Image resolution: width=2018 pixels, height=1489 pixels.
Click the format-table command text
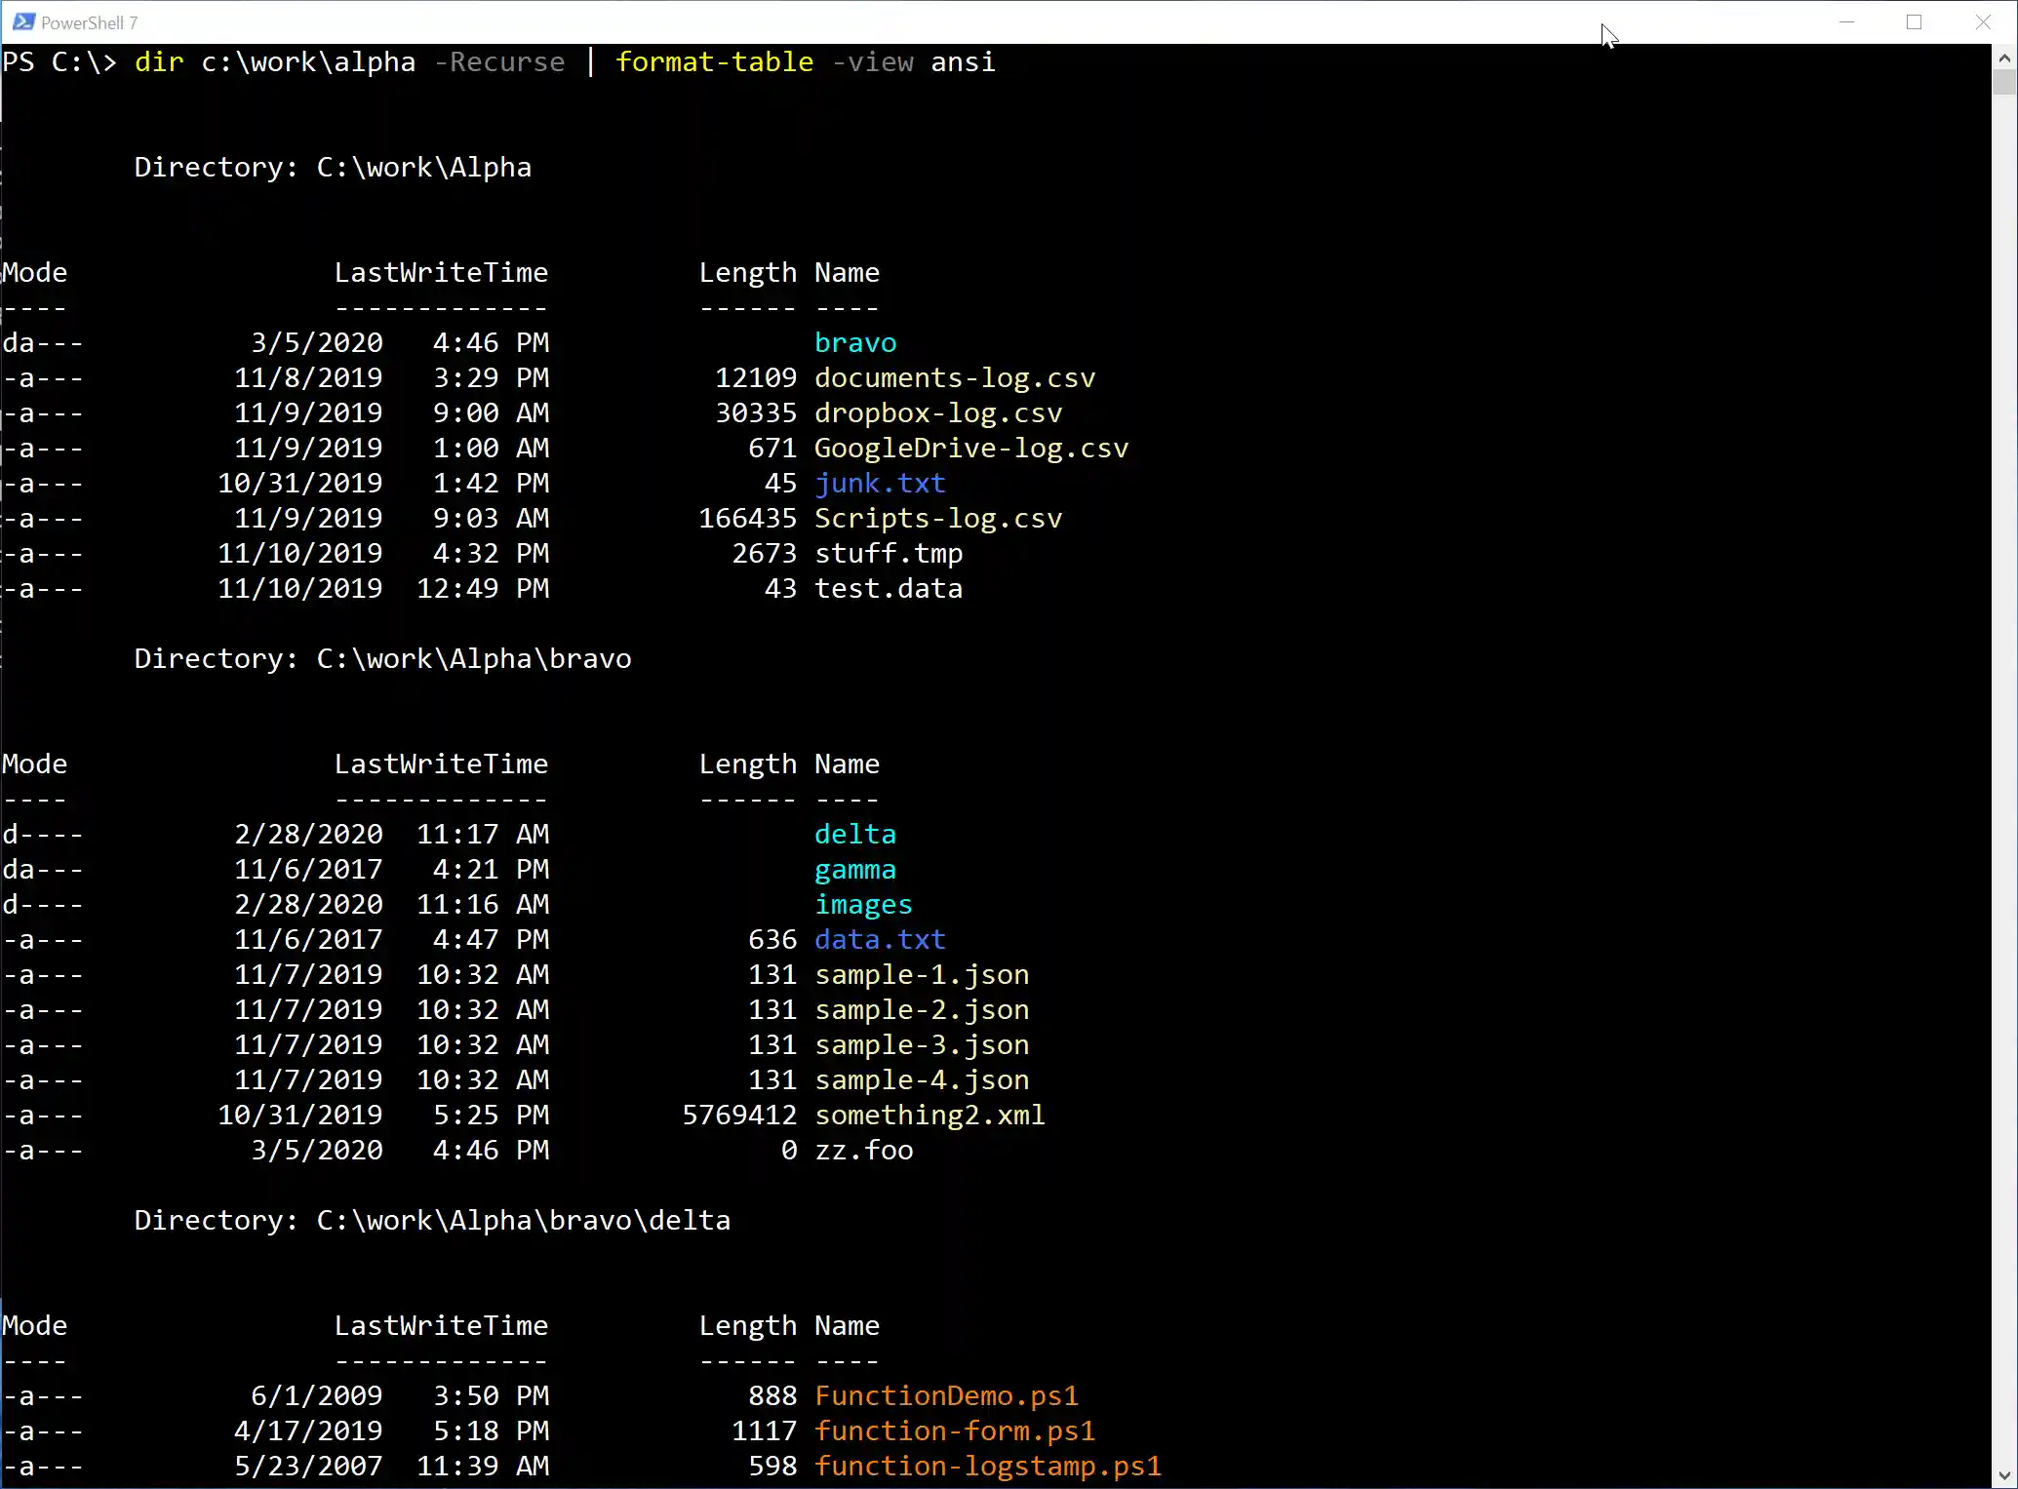click(x=713, y=61)
